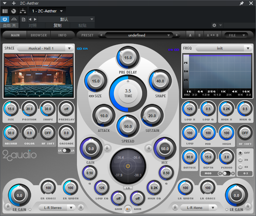Click the routing icon in title bar
Screen dimensions: 256x216
[x=23, y=11]
